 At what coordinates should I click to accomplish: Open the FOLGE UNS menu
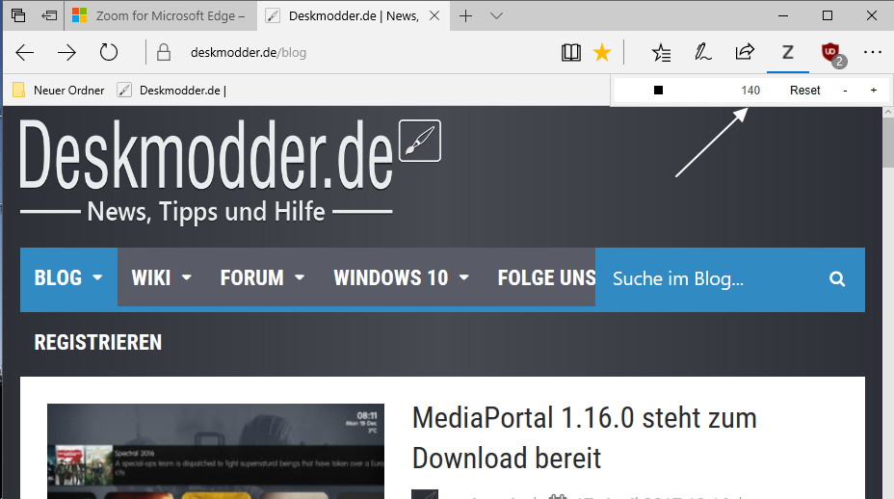click(x=546, y=277)
